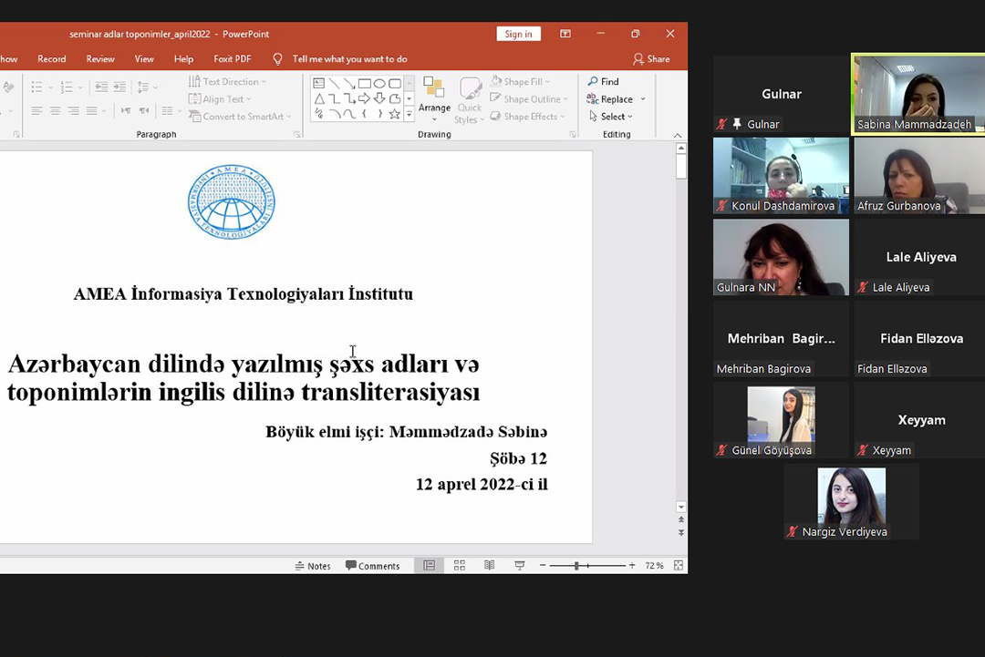Pick the isosceles triangle shape
The image size is (985, 657).
point(319,98)
